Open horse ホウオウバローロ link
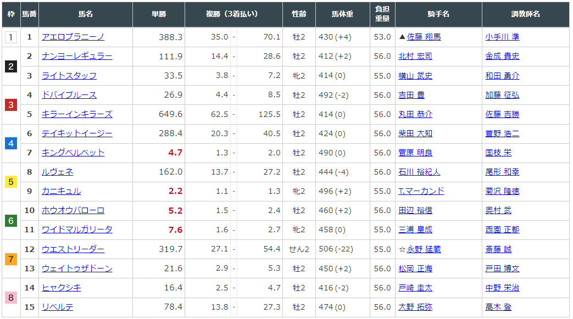The image size is (573, 319). (73, 210)
